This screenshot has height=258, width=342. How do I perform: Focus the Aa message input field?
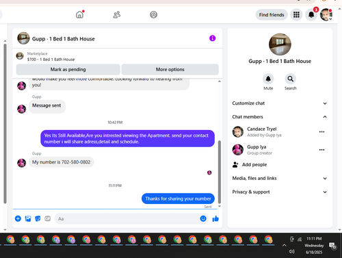pos(131,219)
